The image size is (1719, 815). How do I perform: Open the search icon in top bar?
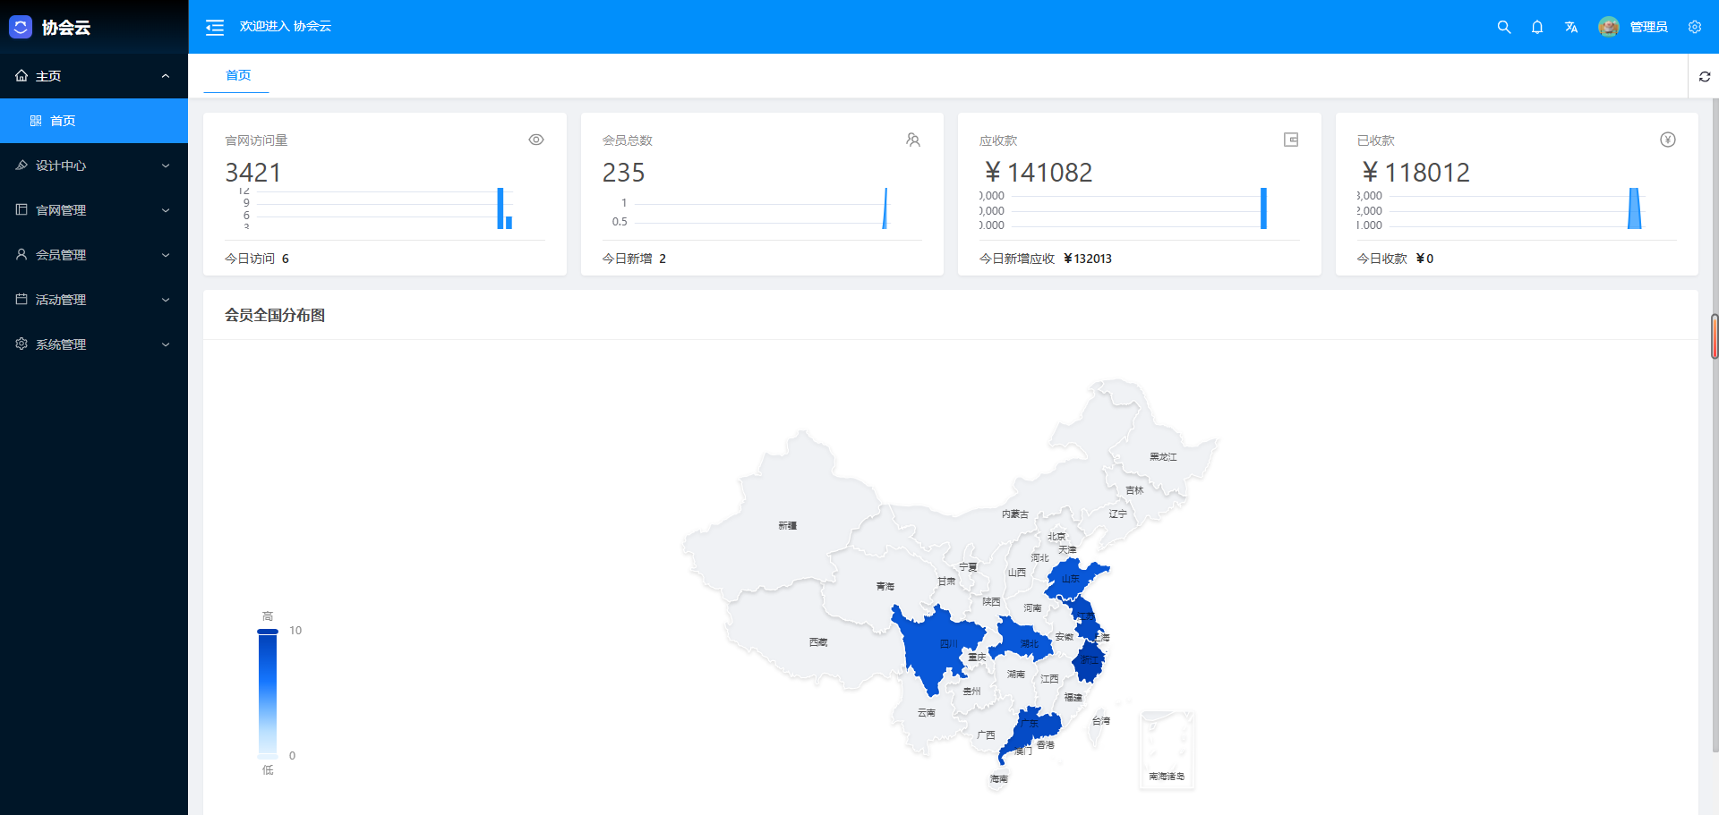click(1503, 27)
